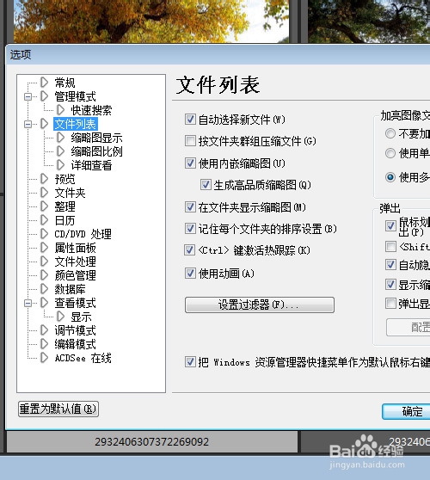The width and height of the screenshot is (430, 480).
Task: Toggle 生成高品质缩略图 checkbox
Action: 206,185
